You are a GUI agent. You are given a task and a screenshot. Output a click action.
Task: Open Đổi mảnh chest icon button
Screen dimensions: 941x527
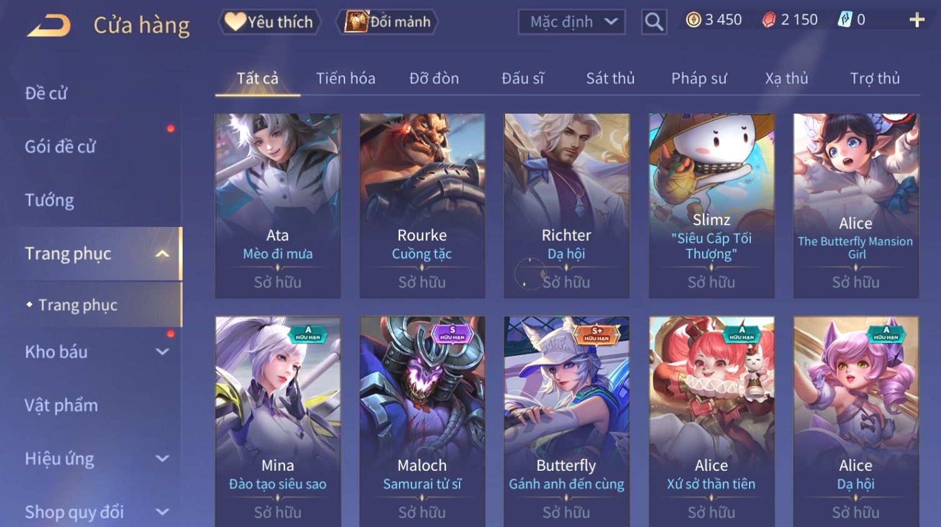coord(387,22)
